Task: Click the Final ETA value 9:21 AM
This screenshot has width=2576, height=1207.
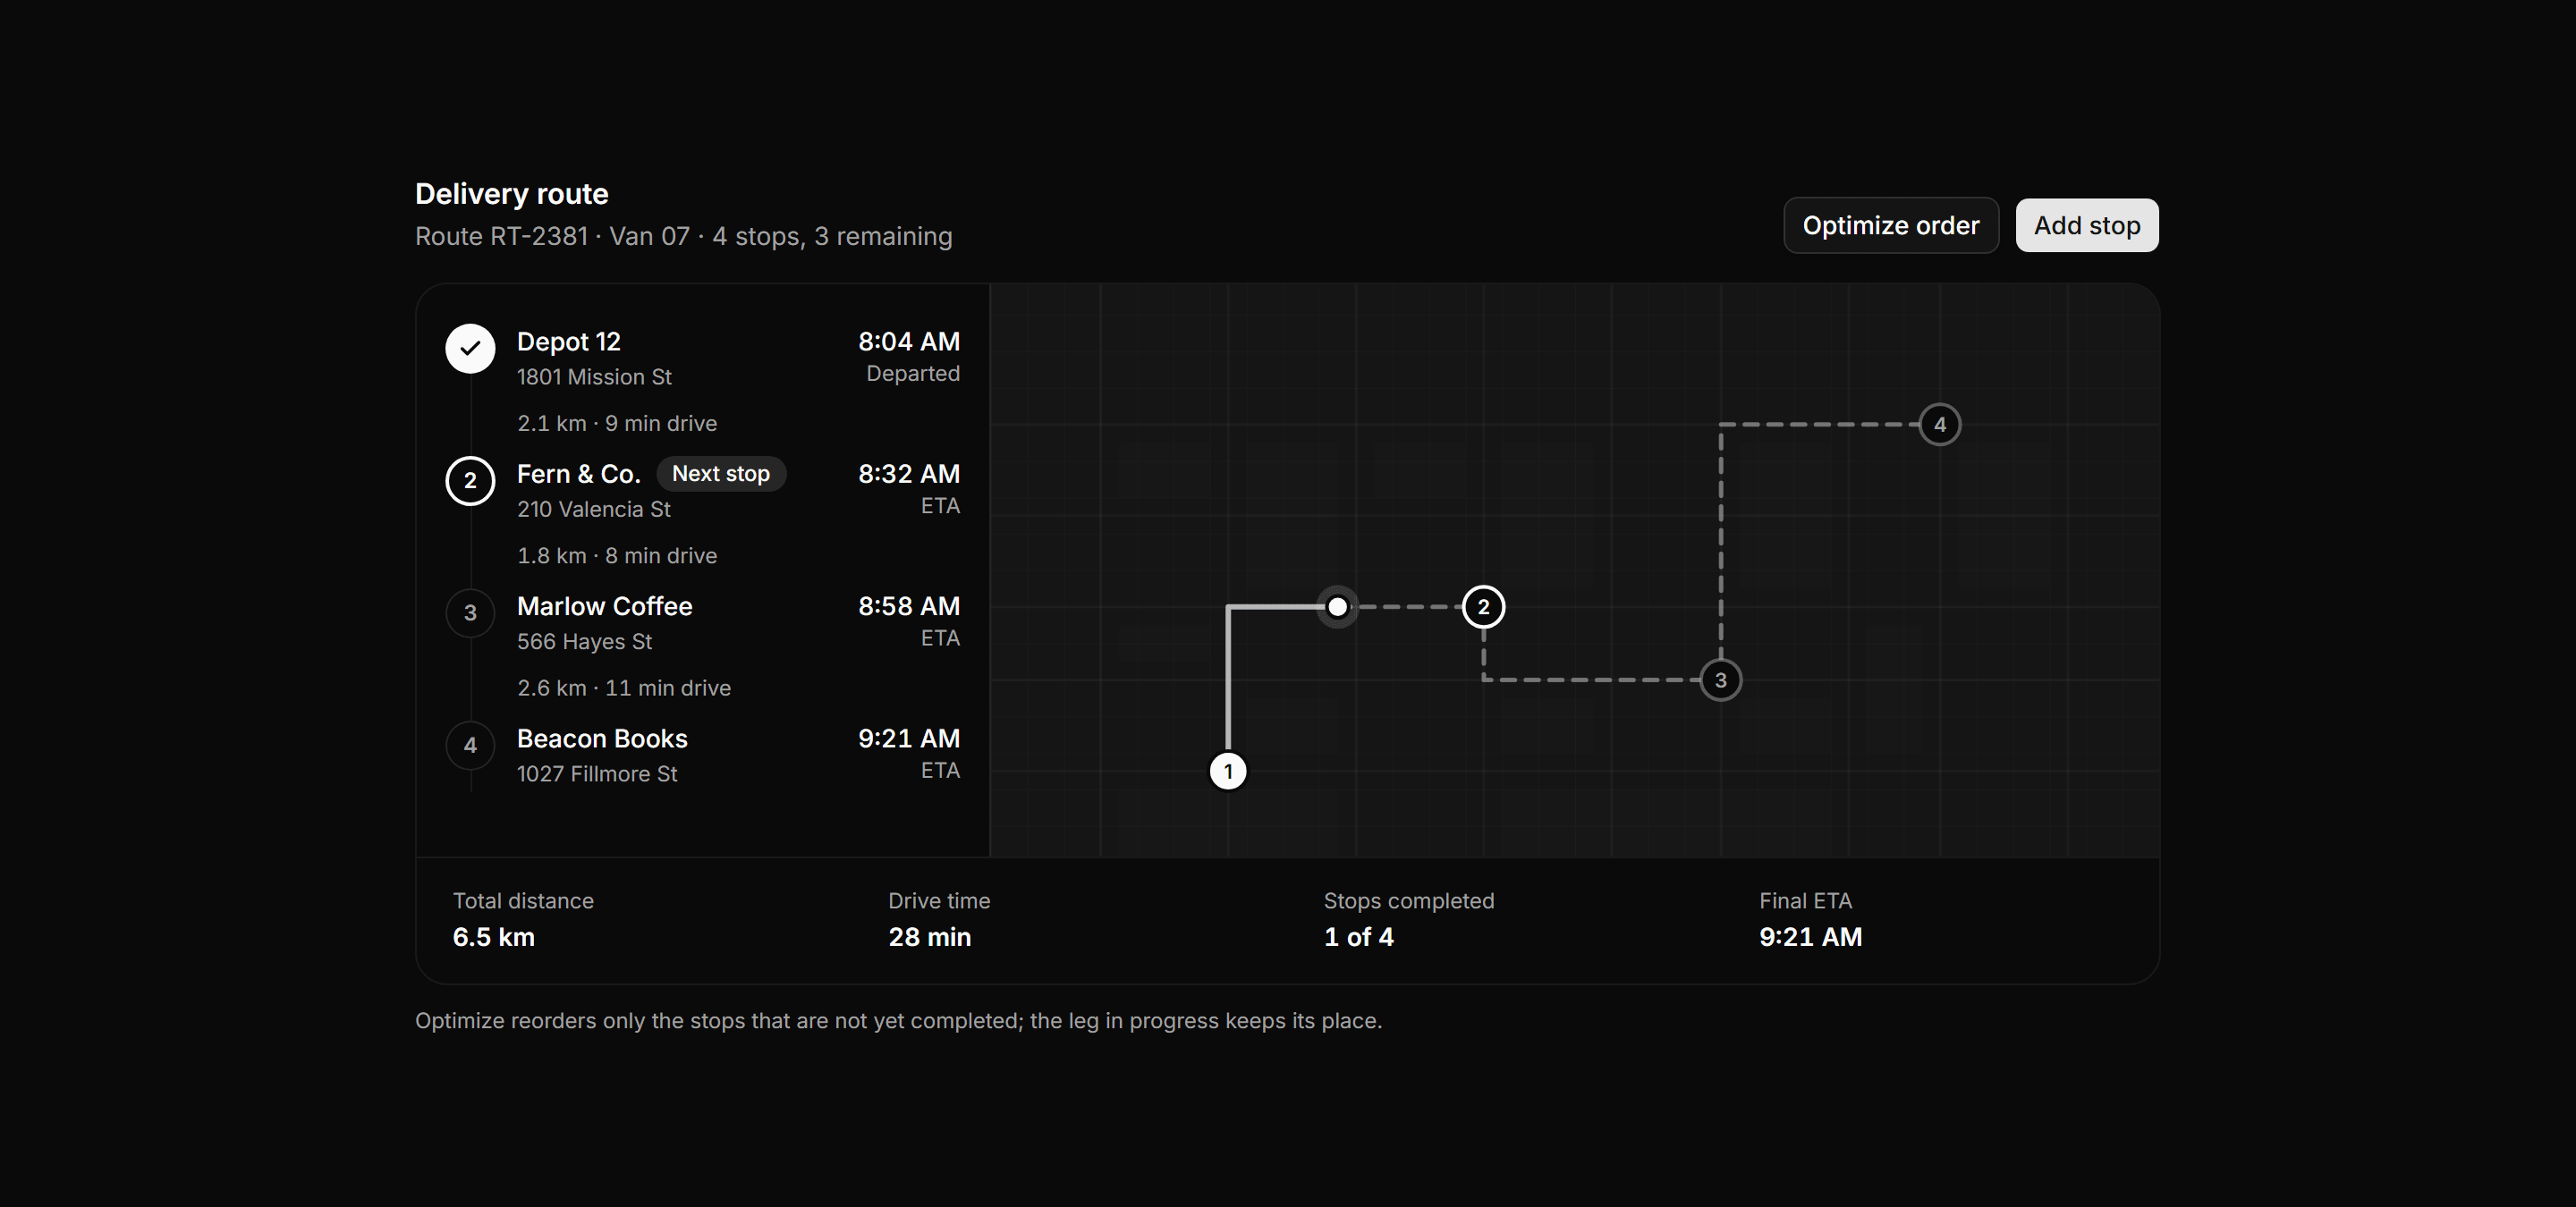Action: point(1810,937)
